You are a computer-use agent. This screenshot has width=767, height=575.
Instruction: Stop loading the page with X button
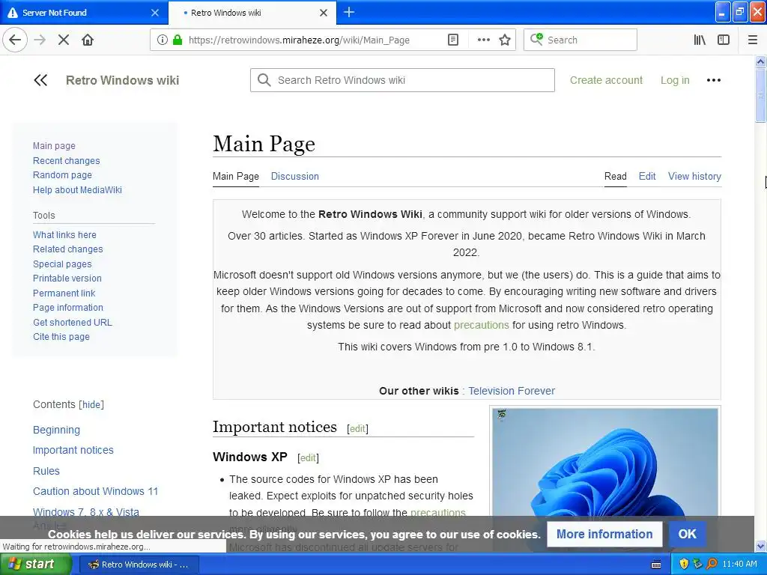coord(64,40)
